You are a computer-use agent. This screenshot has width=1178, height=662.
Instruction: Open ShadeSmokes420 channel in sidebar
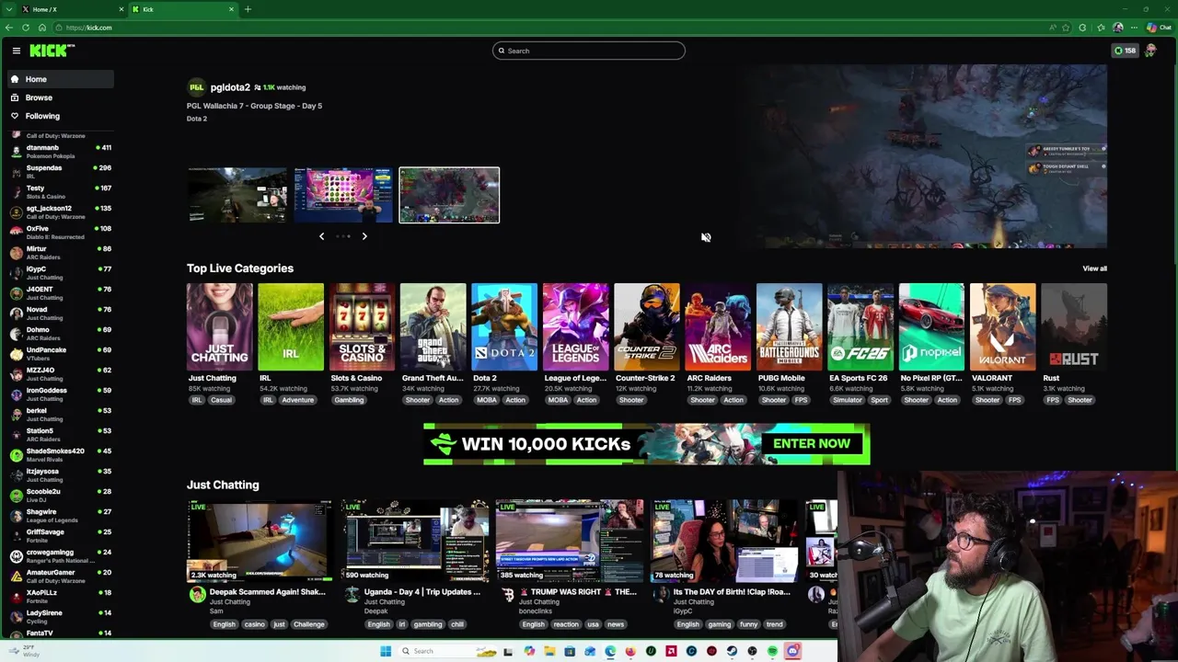[60, 454]
